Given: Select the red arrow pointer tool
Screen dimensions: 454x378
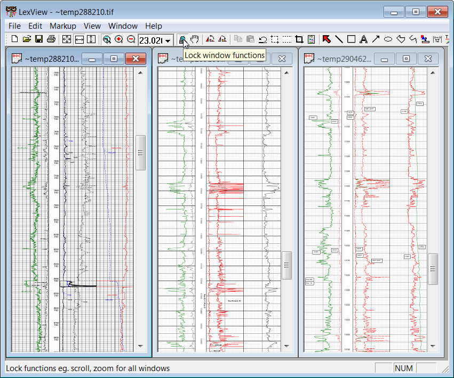Looking at the screenshot, I should (x=326, y=39).
